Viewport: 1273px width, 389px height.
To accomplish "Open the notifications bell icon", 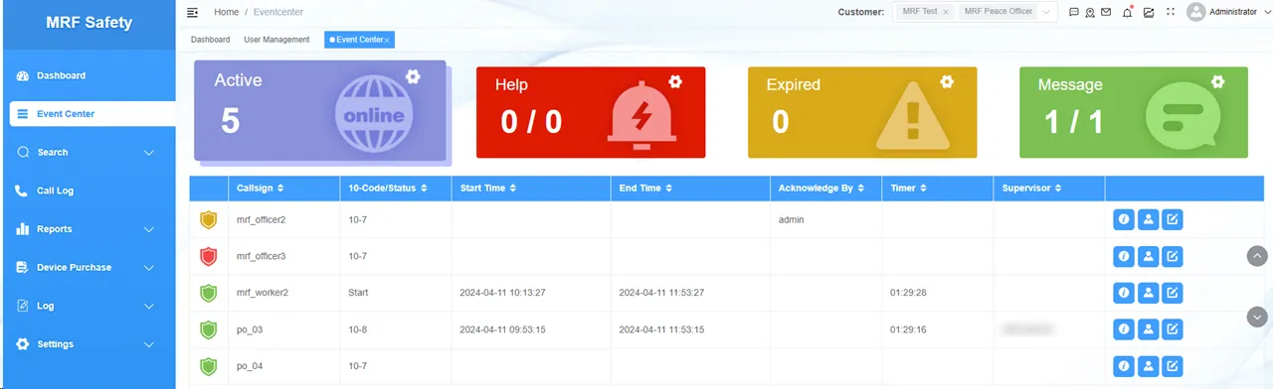I will 1128,12.
